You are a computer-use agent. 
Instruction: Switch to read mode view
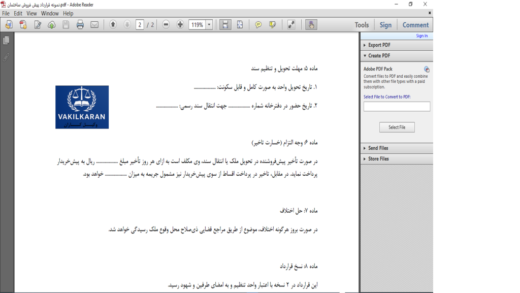coord(291,25)
